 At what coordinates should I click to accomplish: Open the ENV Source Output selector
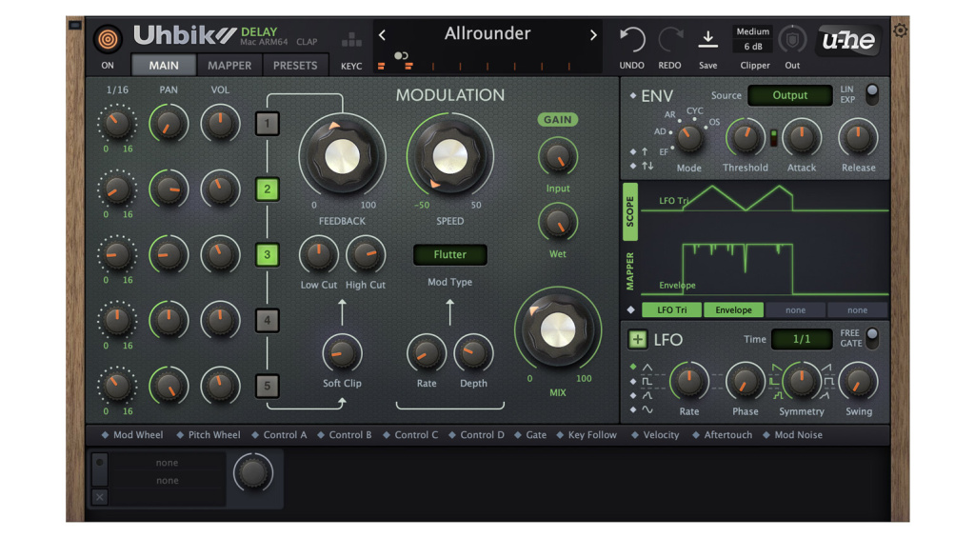click(789, 95)
